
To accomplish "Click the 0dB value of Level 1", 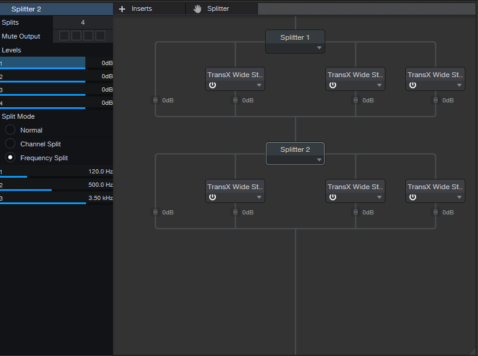I will coord(107,63).
